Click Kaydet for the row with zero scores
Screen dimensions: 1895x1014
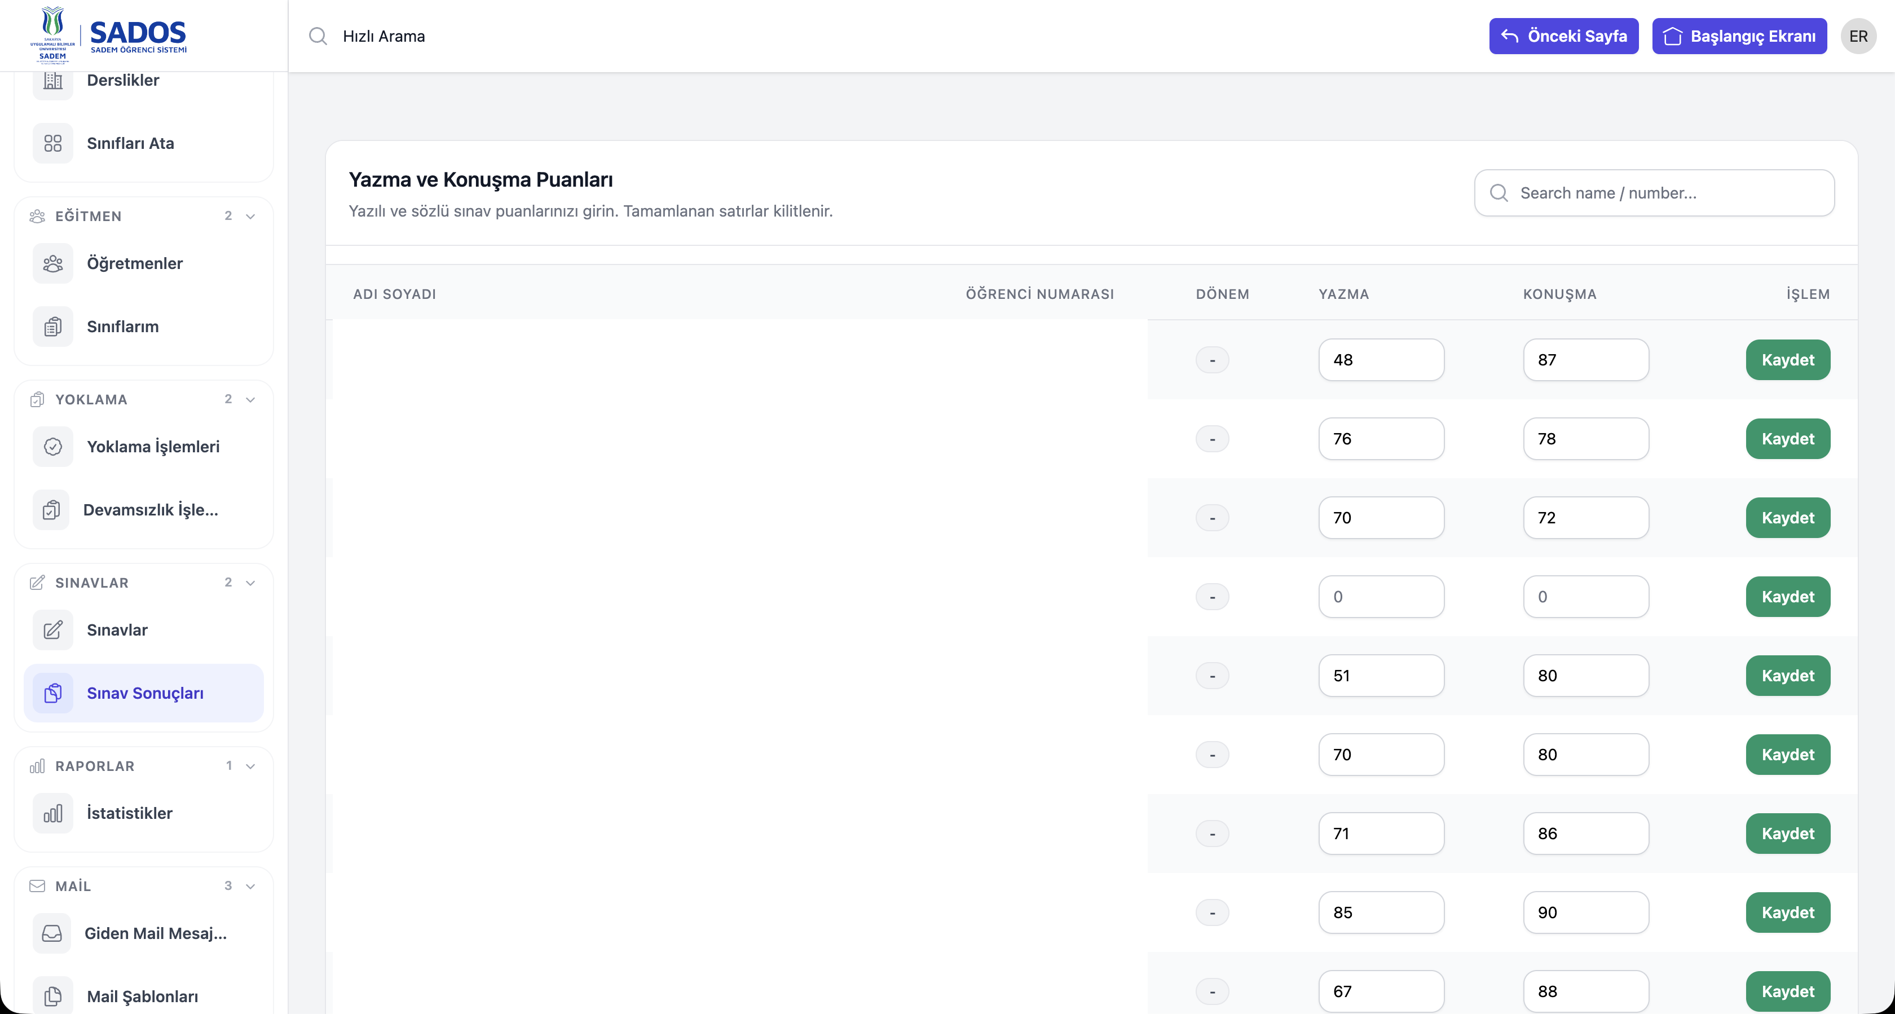click(x=1788, y=597)
